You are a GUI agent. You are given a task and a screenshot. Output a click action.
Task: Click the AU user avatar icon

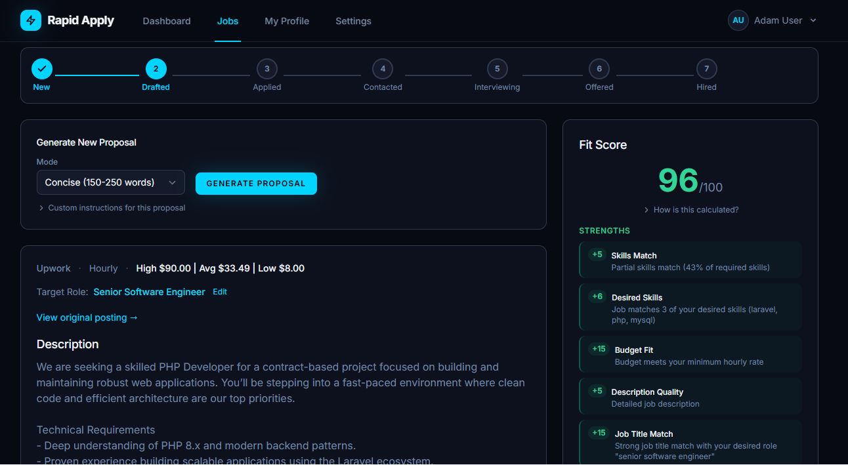(738, 20)
